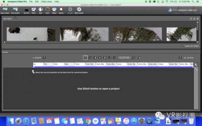Open the Edit menu
The width and height of the screenshot is (202, 126).
[x=37, y=2]
